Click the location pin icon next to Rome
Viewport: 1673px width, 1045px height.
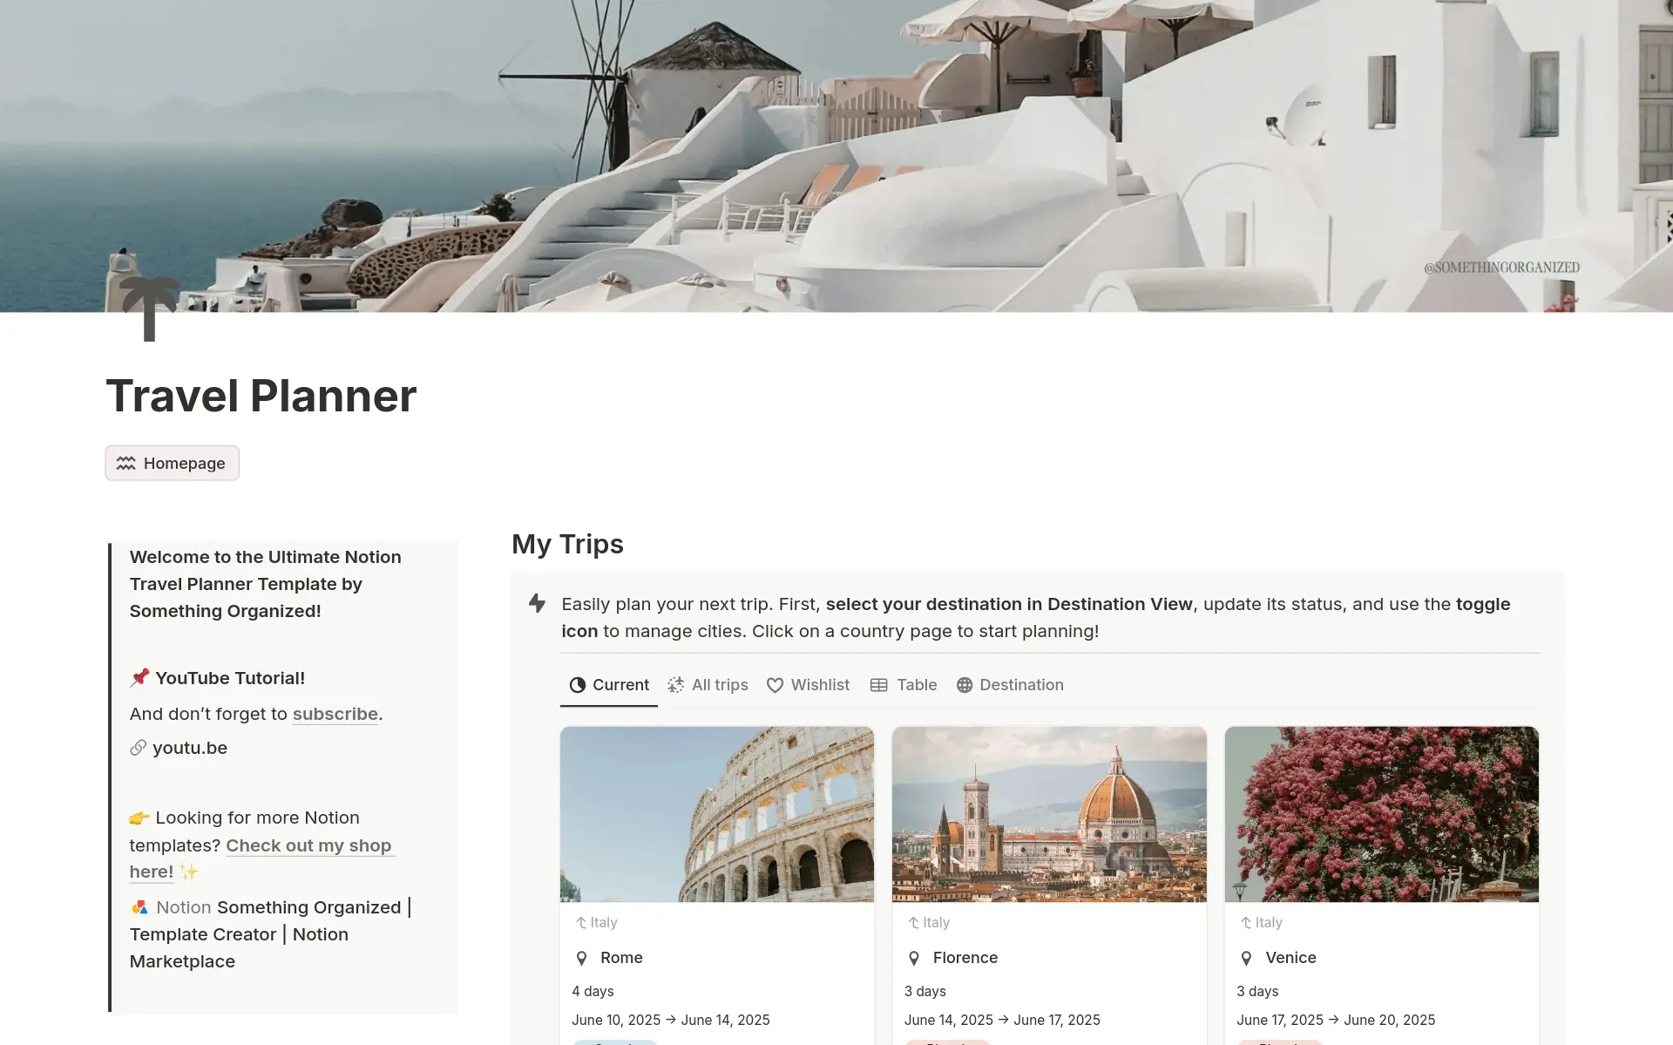[582, 958]
